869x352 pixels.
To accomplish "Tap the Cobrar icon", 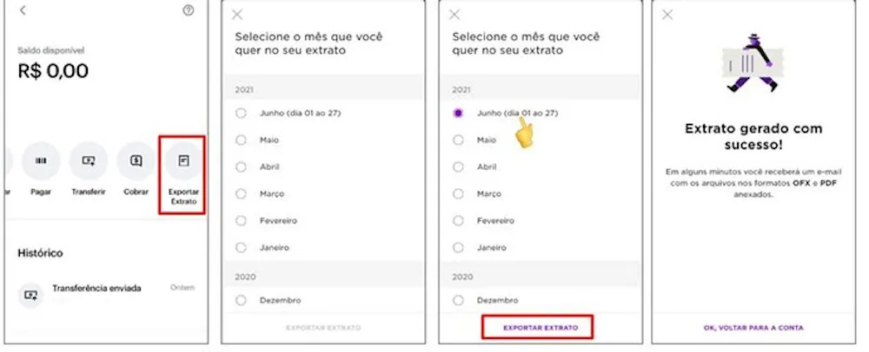I will 136,161.
